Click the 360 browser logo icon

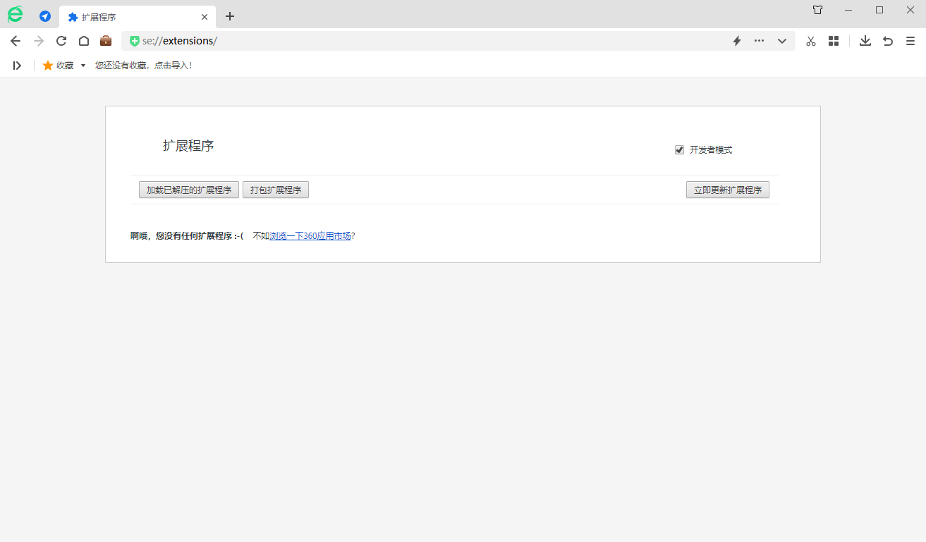pyautogui.click(x=15, y=15)
